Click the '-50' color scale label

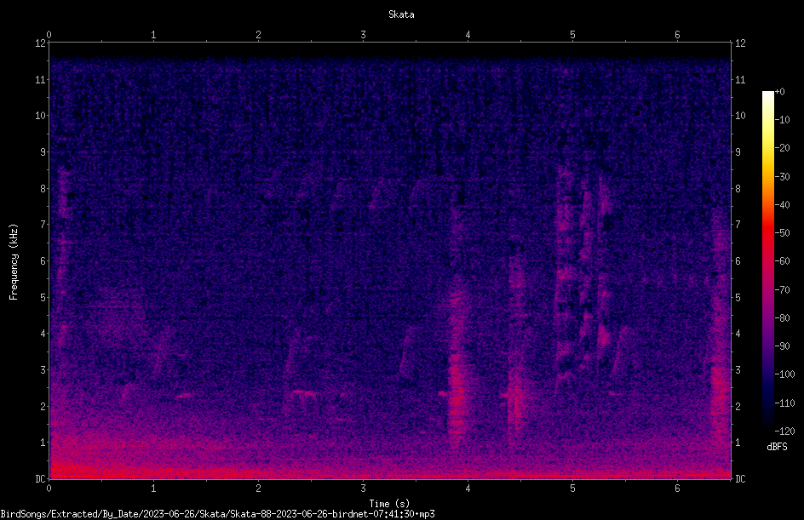[x=782, y=233]
